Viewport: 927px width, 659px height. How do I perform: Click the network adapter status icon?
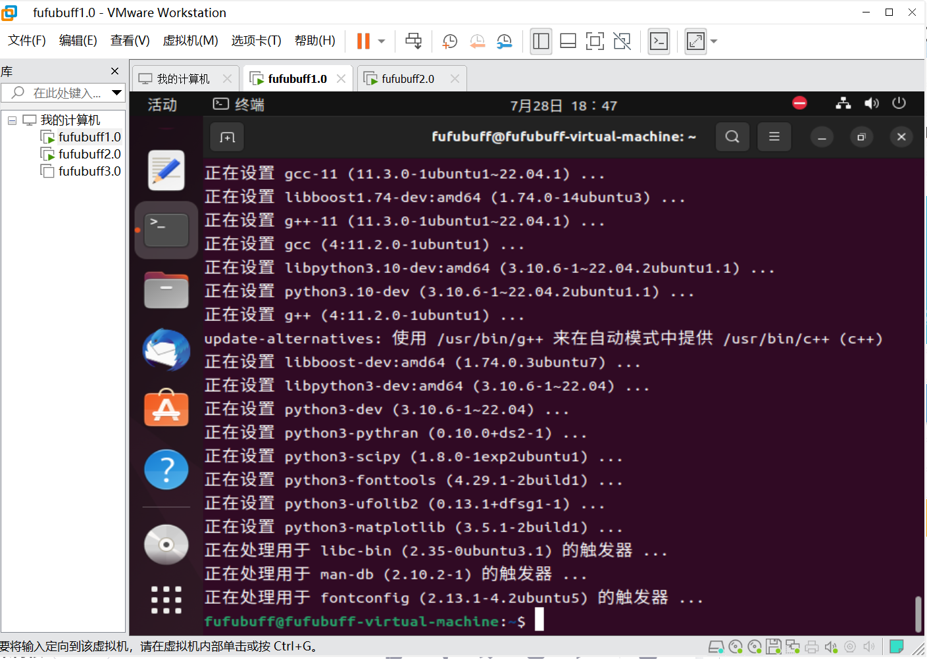[x=792, y=647]
